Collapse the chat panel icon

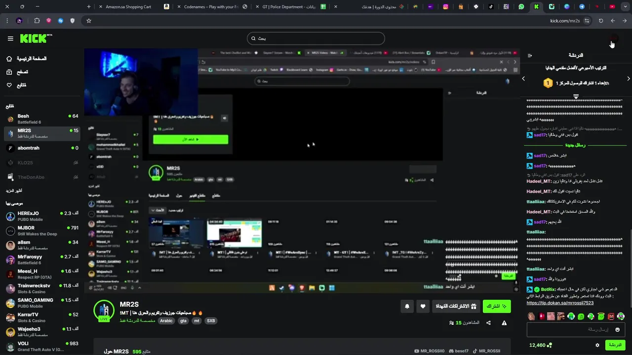tap(530, 56)
